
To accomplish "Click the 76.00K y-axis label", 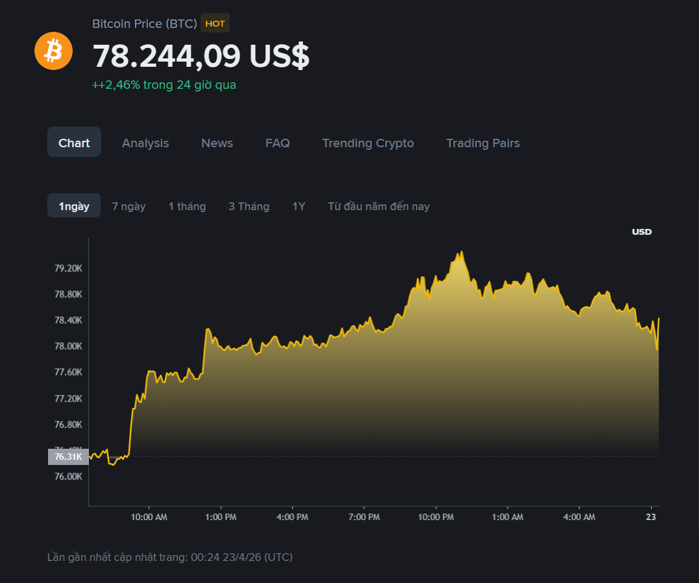I will (68, 477).
